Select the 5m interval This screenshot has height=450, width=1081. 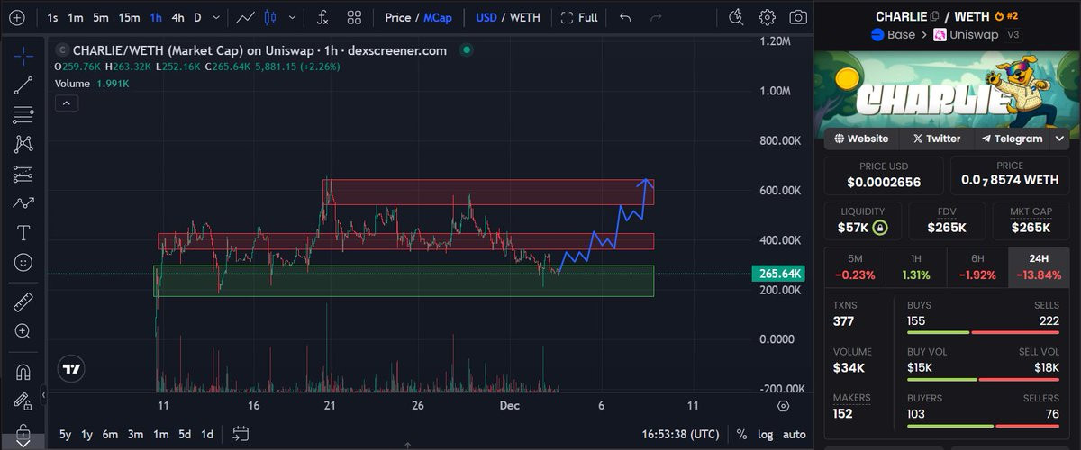(101, 17)
